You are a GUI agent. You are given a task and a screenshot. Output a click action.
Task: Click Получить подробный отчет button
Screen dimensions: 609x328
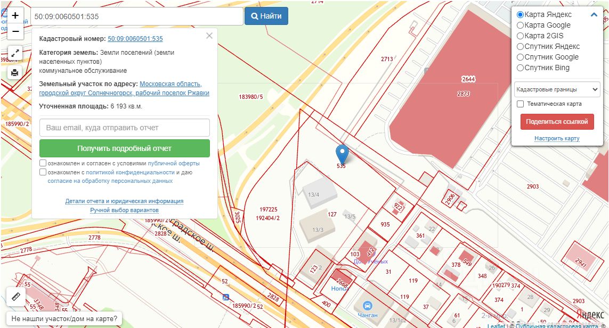click(x=125, y=148)
